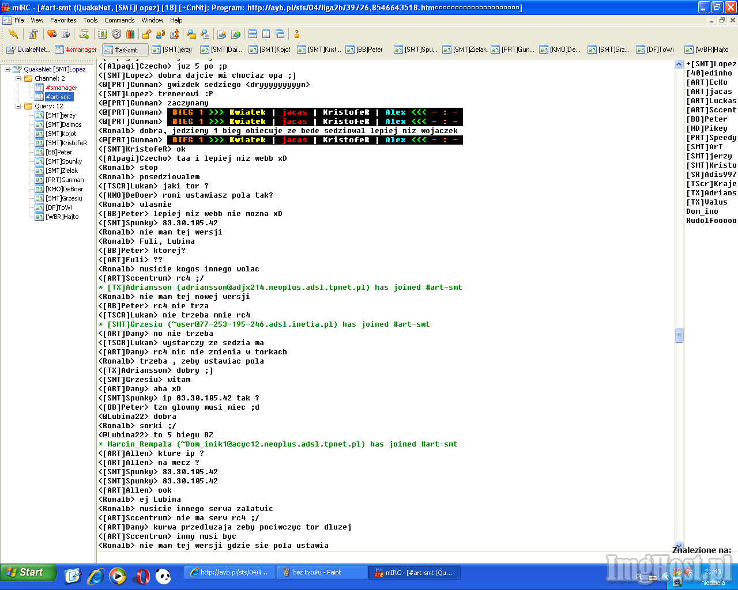Screen dimensions: 738x590
Task: Select [SMT]Grzesiu query in tree sidebar
Action: click(x=63, y=198)
